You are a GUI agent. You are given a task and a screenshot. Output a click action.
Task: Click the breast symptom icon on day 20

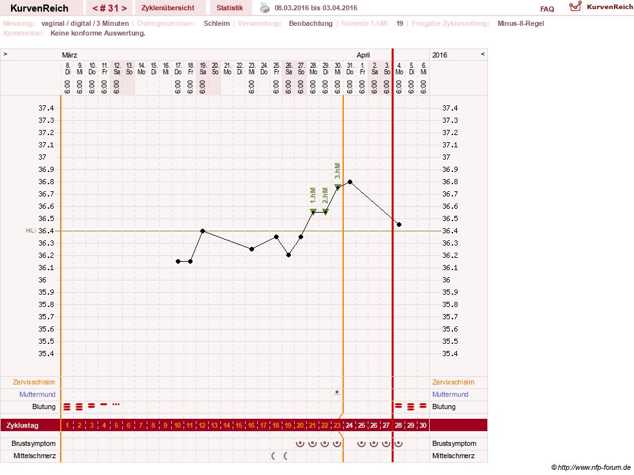click(300, 443)
